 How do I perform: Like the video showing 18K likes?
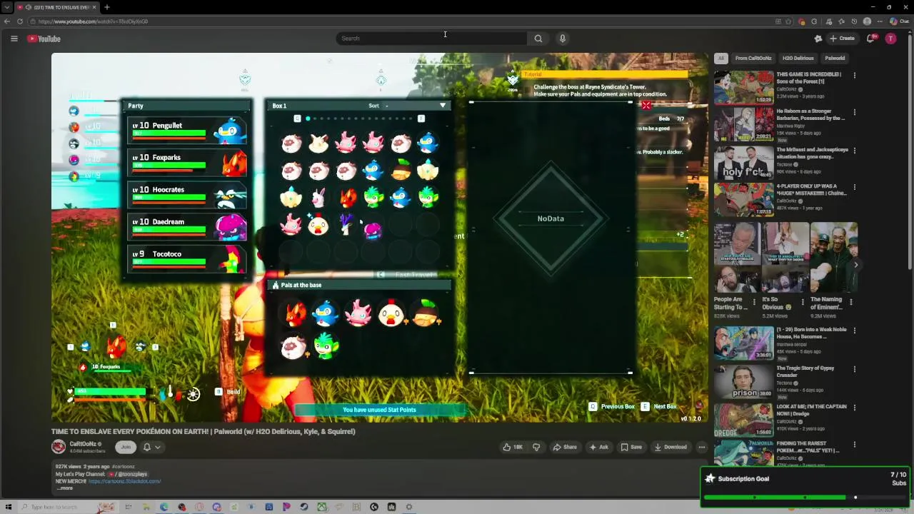click(512, 447)
